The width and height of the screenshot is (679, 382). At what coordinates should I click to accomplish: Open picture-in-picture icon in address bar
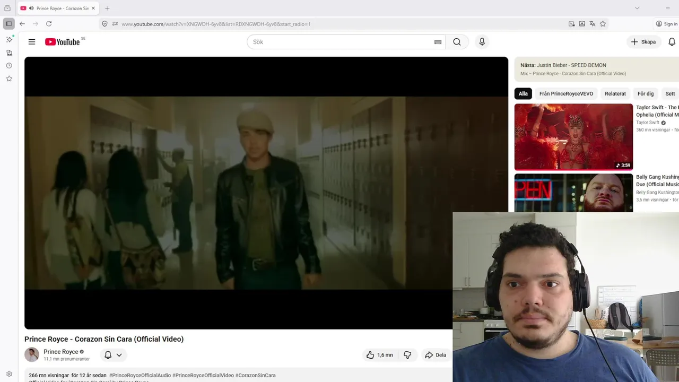click(x=571, y=24)
